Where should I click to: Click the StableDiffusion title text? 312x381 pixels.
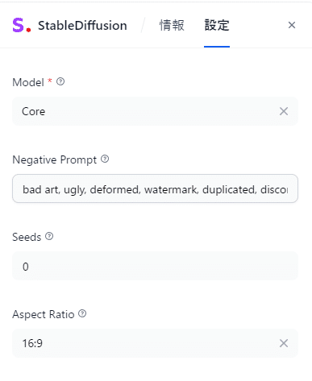pyautogui.click(x=82, y=26)
